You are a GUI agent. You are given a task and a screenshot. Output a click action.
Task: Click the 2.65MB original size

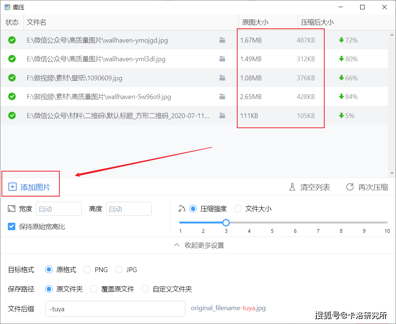251,96
